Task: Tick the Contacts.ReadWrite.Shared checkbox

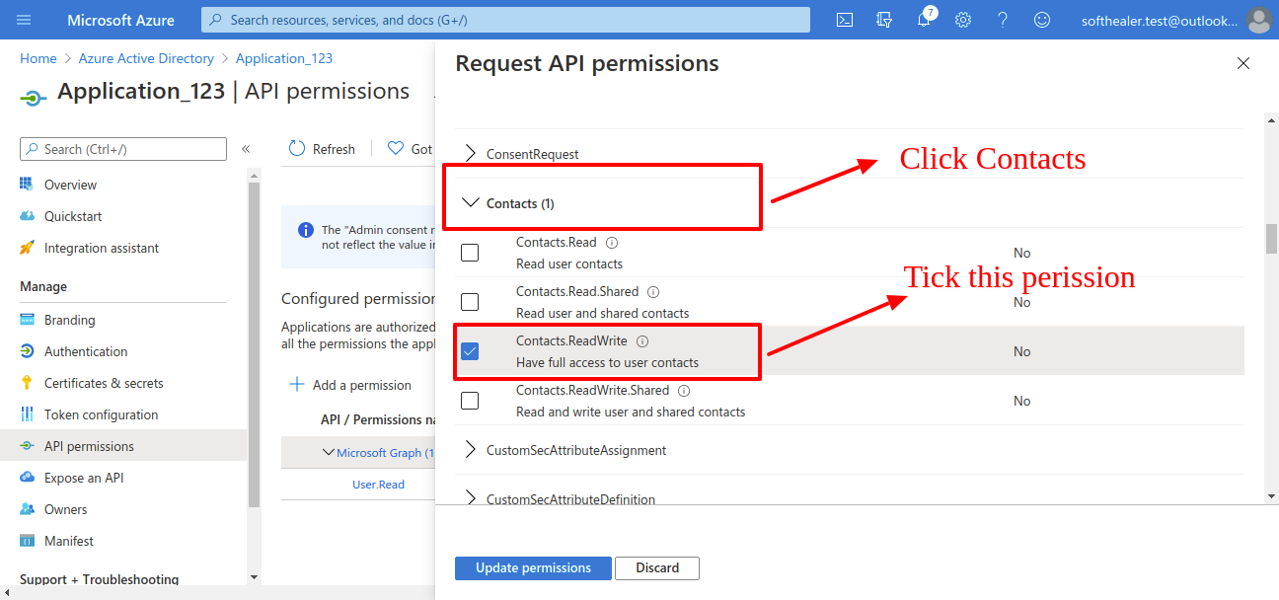Action: click(470, 401)
